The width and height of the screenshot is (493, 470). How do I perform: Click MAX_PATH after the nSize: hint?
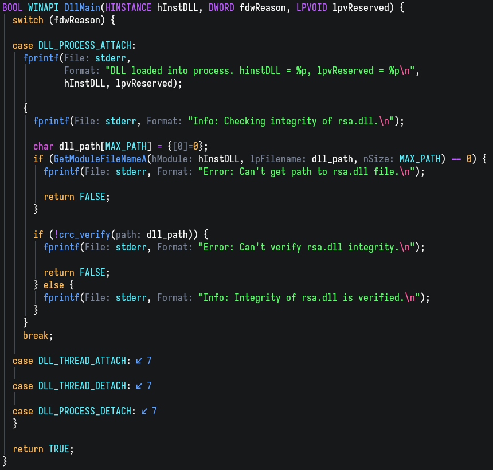point(420,159)
